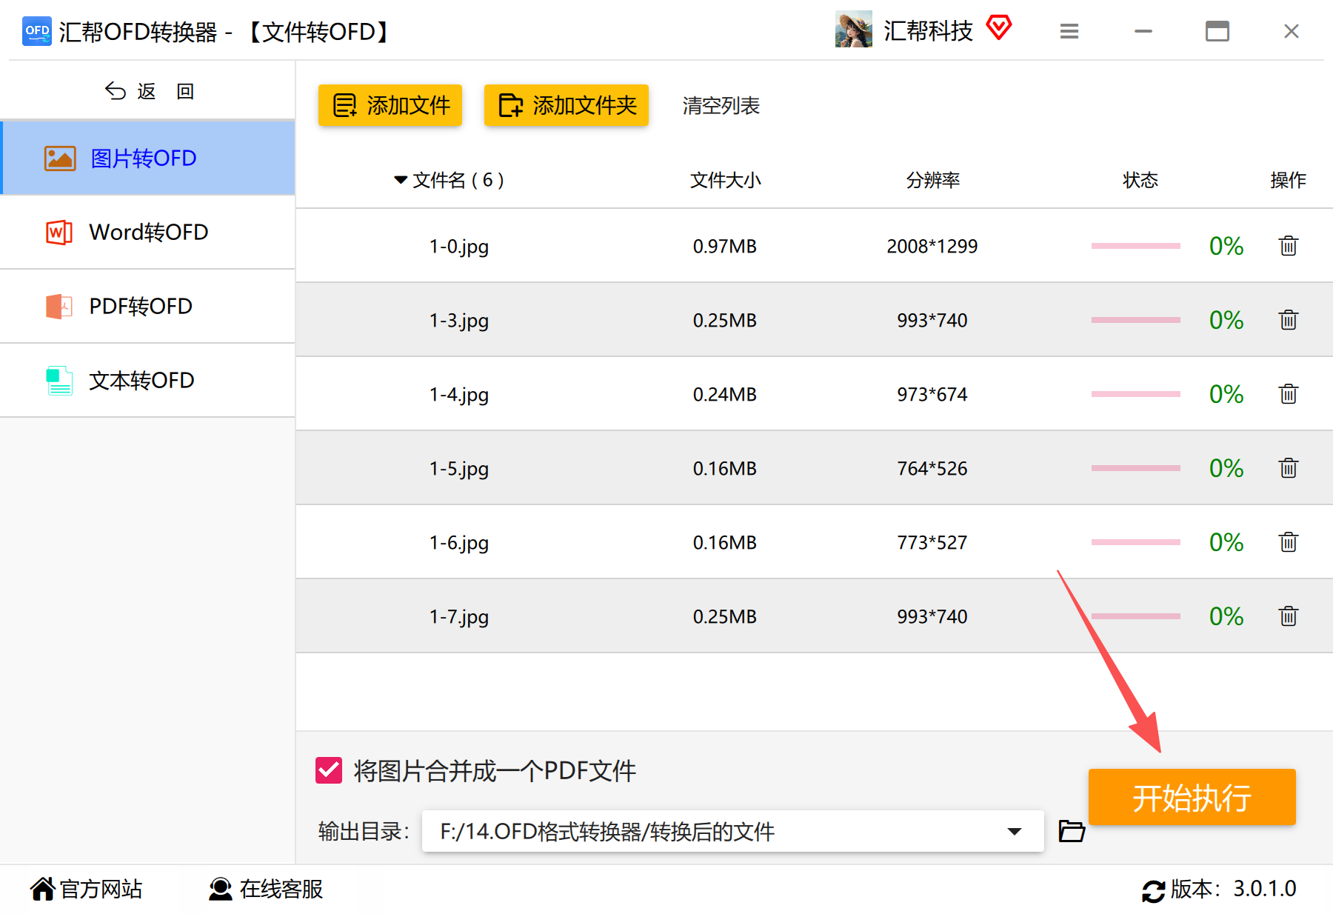Click the user avatar picture

coord(854,30)
